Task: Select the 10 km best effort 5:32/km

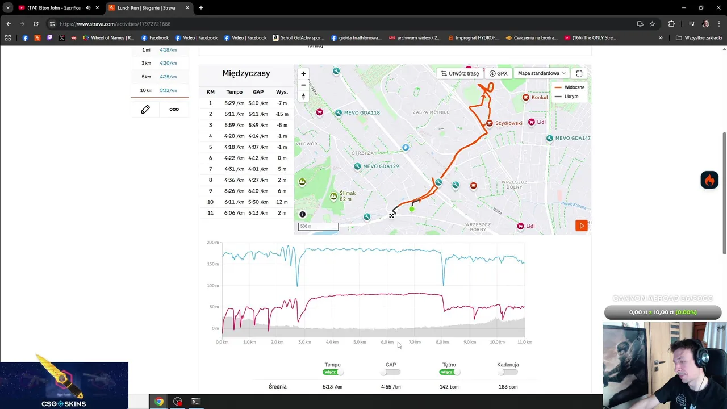Action: click(x=160, y=90)
